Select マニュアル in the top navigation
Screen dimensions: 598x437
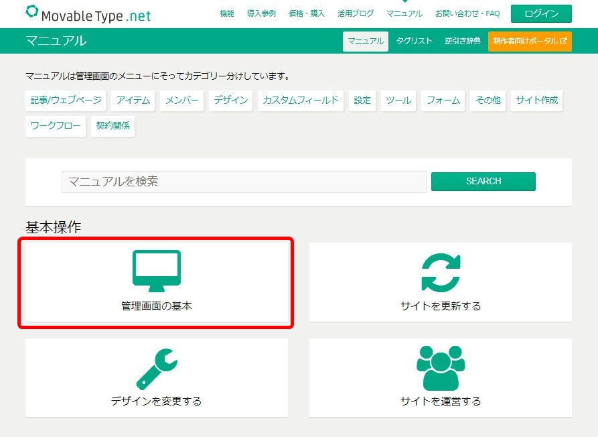(404, 13)
